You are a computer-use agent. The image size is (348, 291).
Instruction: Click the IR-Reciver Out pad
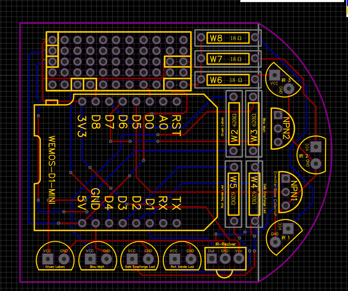(212, 258)
